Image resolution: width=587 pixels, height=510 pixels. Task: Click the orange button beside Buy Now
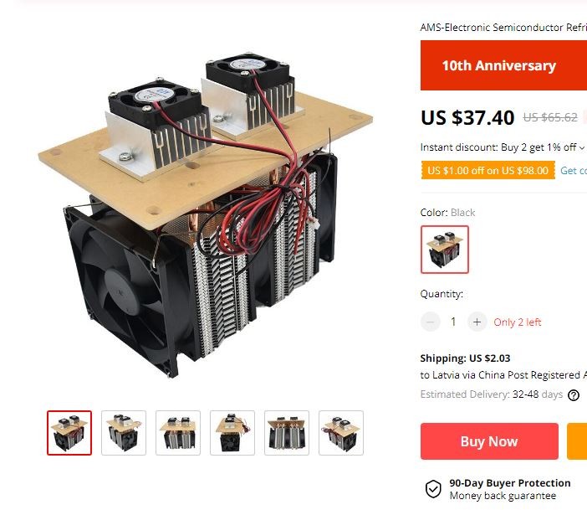pyautogui.click(x=577, y=441)
